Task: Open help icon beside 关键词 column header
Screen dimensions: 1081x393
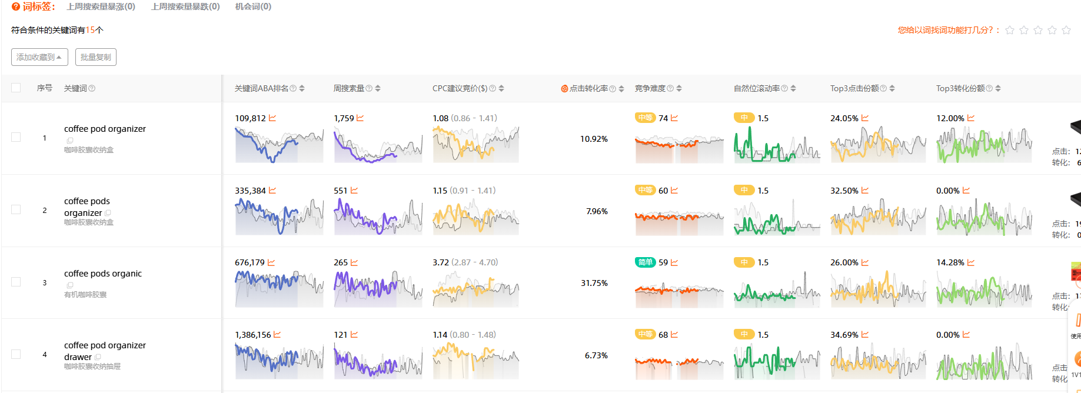Action: click(x=92, y=88)
